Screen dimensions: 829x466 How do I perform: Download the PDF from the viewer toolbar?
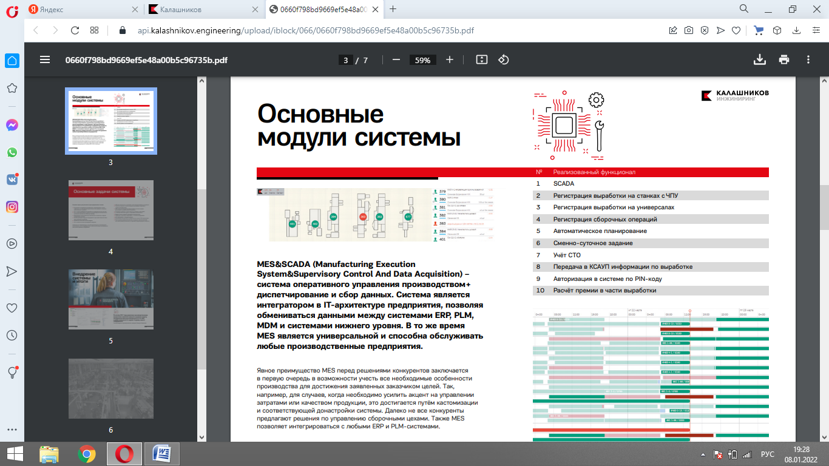click(x=759, y=59)
